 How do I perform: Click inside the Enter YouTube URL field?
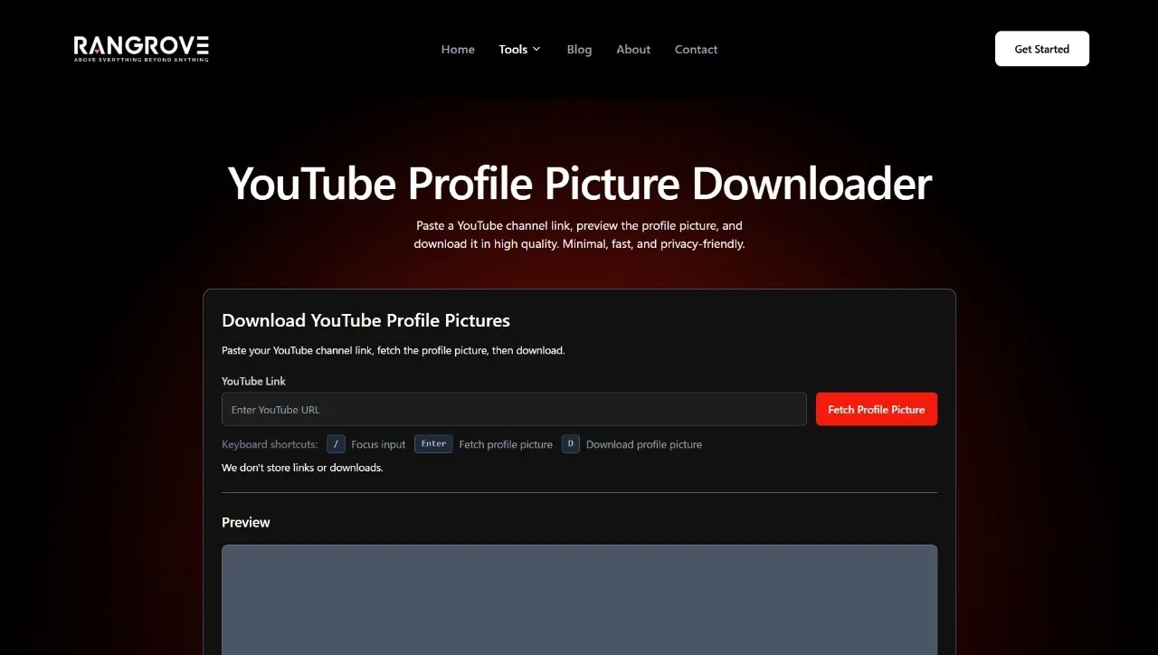coord(513,409)
